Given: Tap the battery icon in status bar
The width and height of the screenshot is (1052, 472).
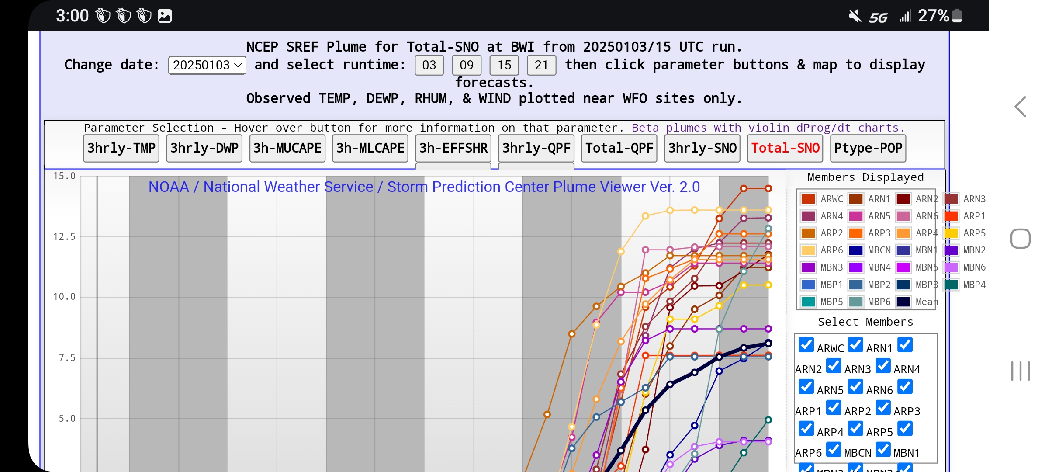Looking at the screenshot, I should tap(957, 16).
